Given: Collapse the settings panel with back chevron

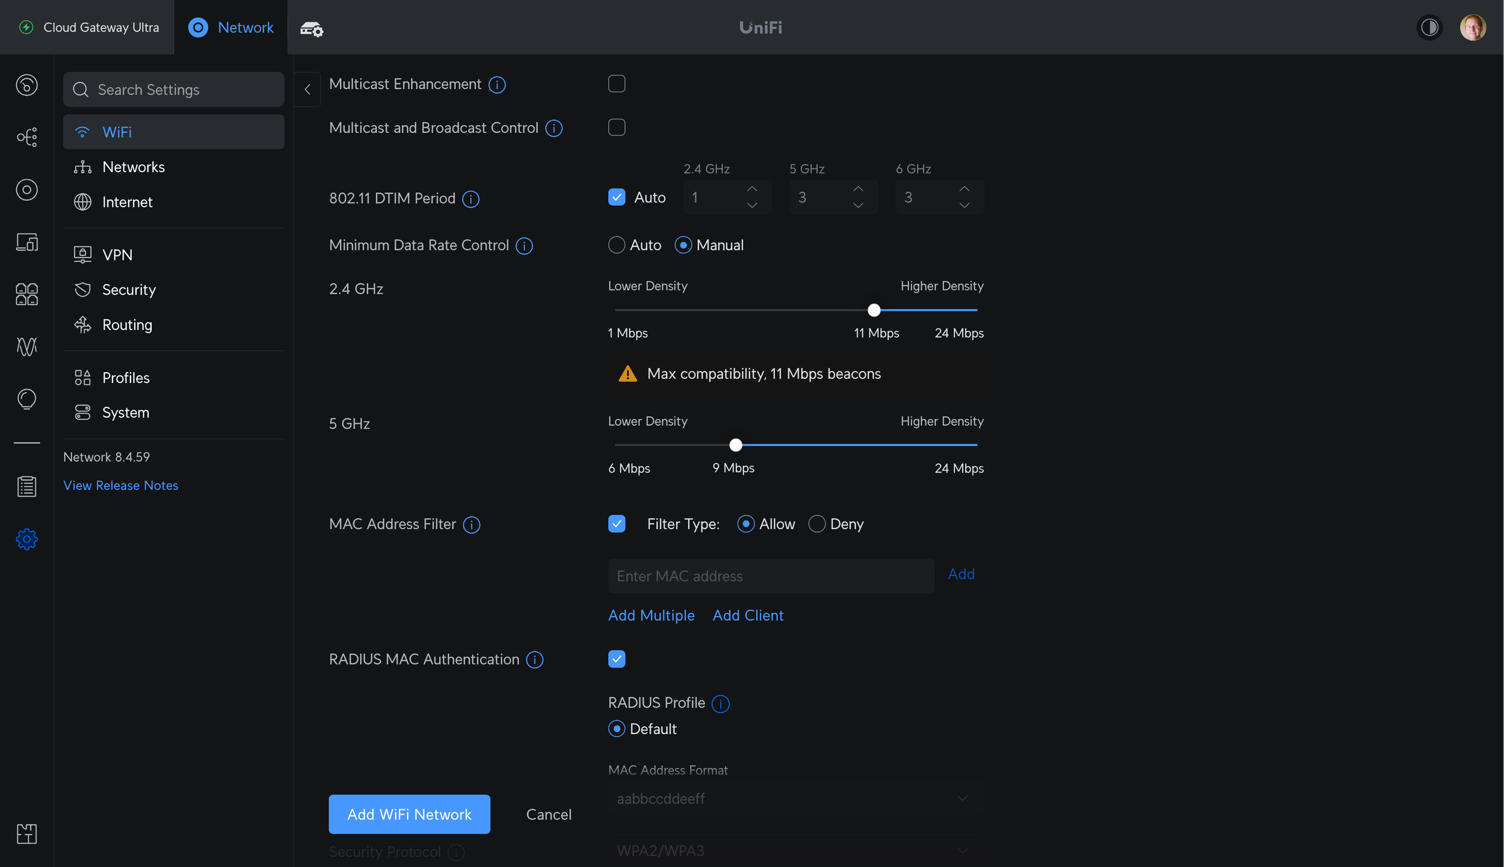Looking at the screenshot, I should click(307, 90).
